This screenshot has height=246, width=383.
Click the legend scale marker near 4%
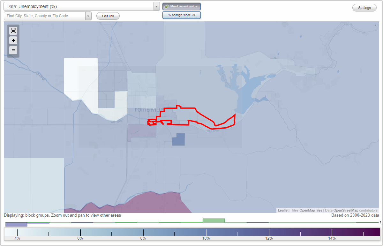click(x=17, y=232)
